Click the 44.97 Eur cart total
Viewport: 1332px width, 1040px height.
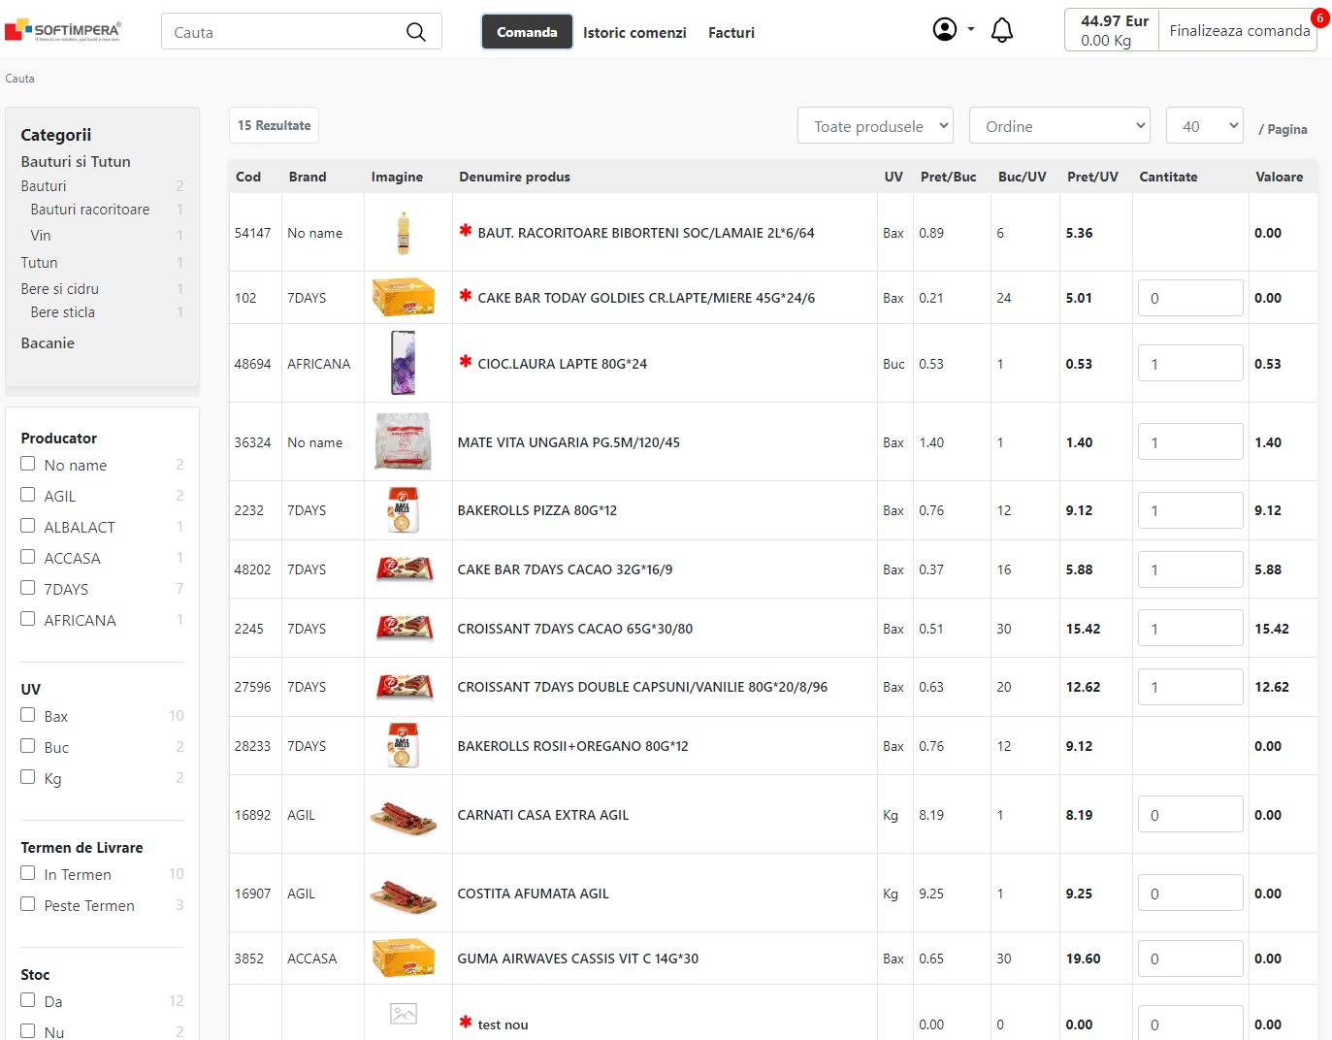click(x=1115, y=21)
